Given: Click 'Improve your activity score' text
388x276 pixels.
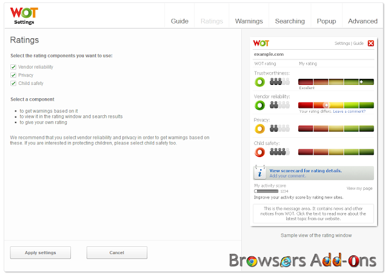Looking at the screenshot, I should point(299,198).
